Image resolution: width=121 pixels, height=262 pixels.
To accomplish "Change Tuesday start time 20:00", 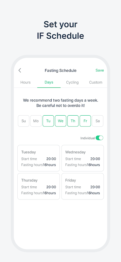I will click(x=51, y=159).
